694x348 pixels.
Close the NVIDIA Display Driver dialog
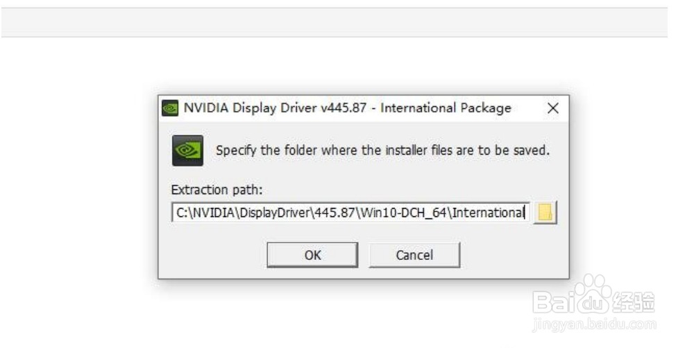pyautogui.click(x=552, y=108)
